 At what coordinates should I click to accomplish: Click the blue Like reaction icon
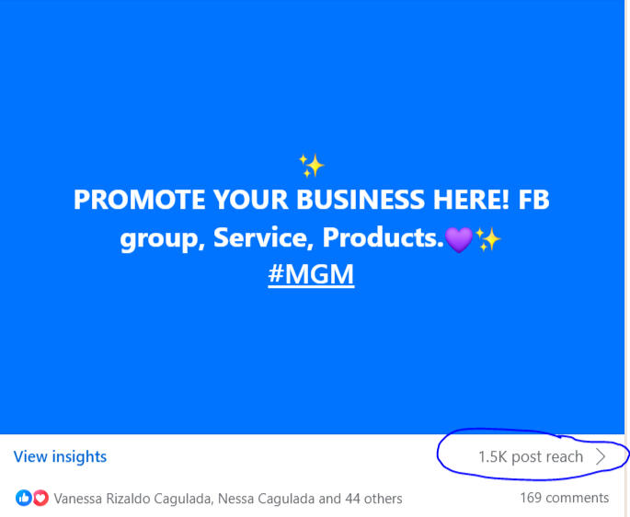tap(23, 498)
